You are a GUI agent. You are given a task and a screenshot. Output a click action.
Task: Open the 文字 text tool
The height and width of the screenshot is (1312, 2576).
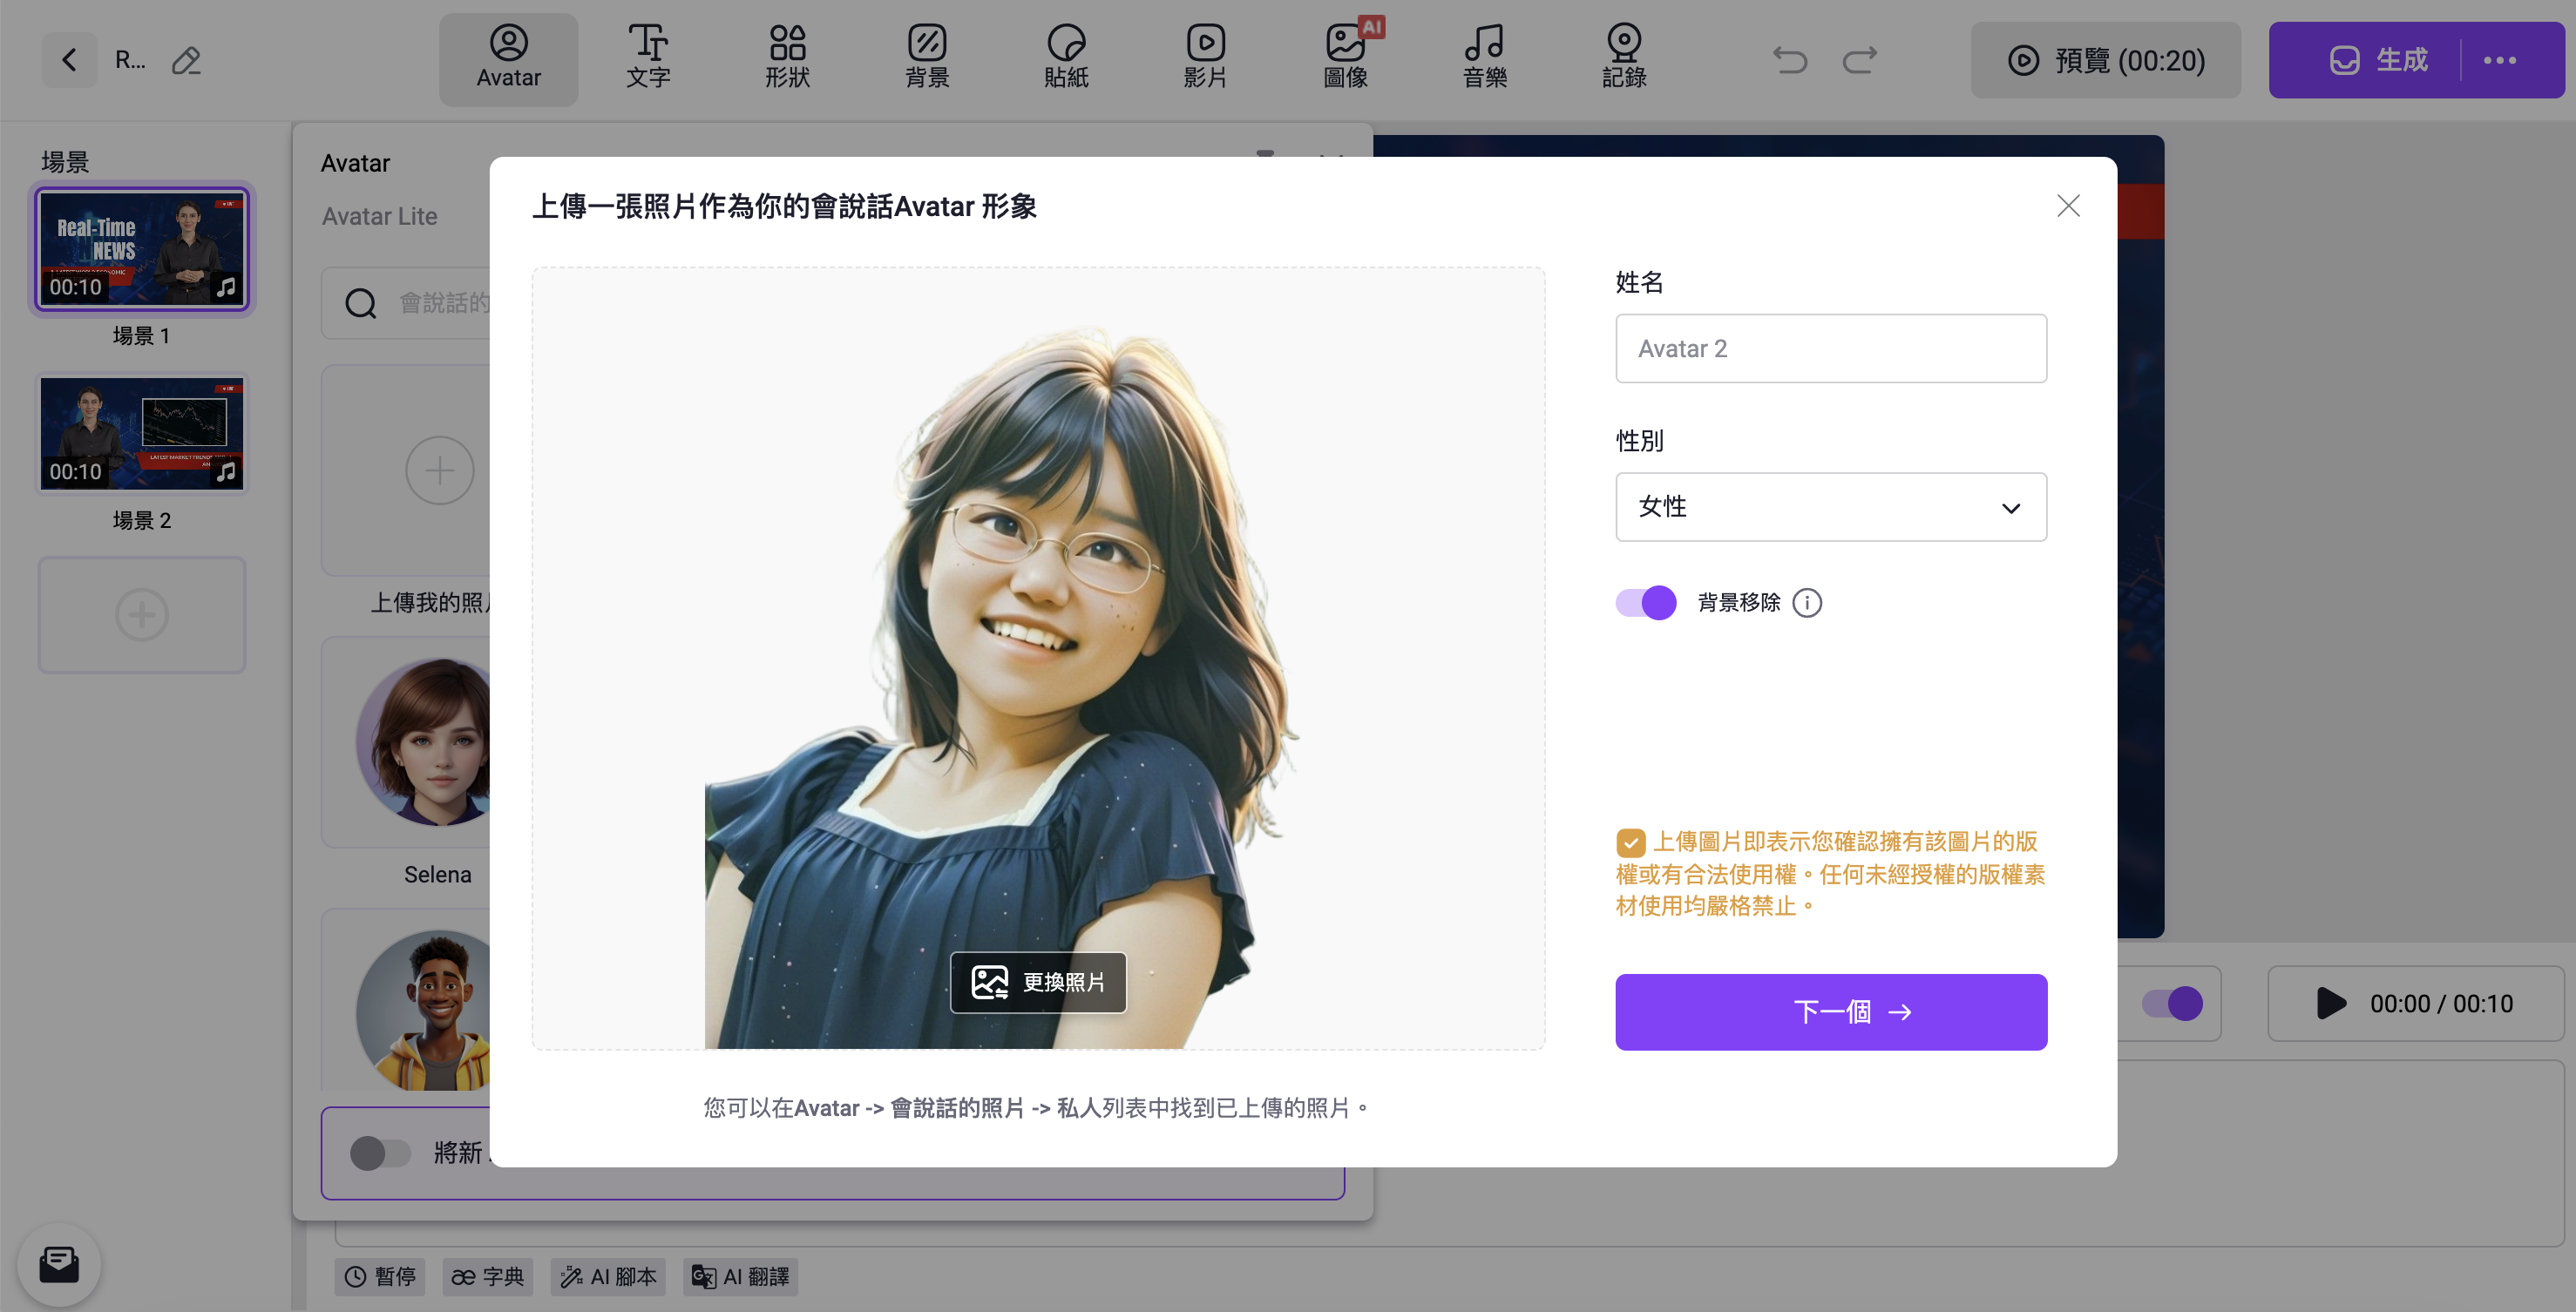(648, 58)
